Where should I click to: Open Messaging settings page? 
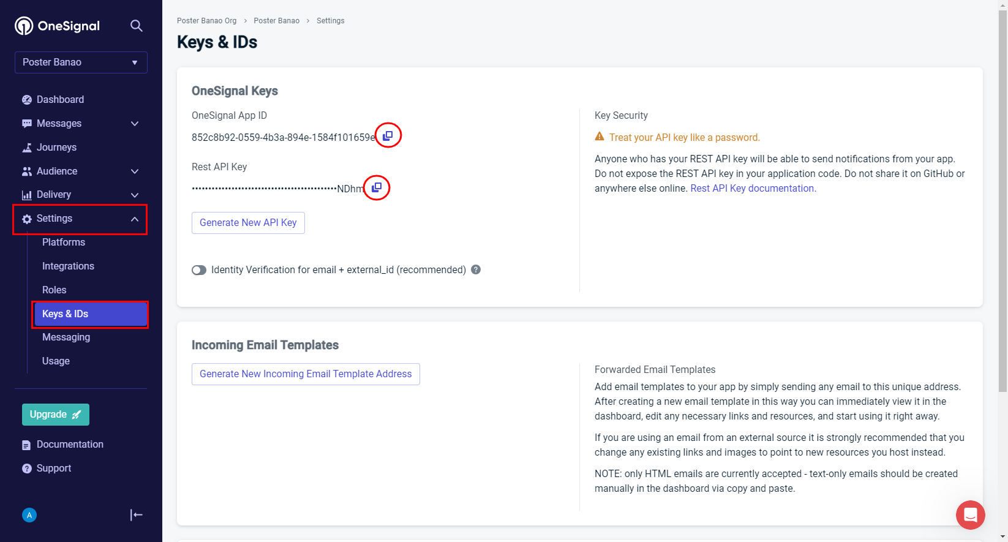tap(66, 337)
